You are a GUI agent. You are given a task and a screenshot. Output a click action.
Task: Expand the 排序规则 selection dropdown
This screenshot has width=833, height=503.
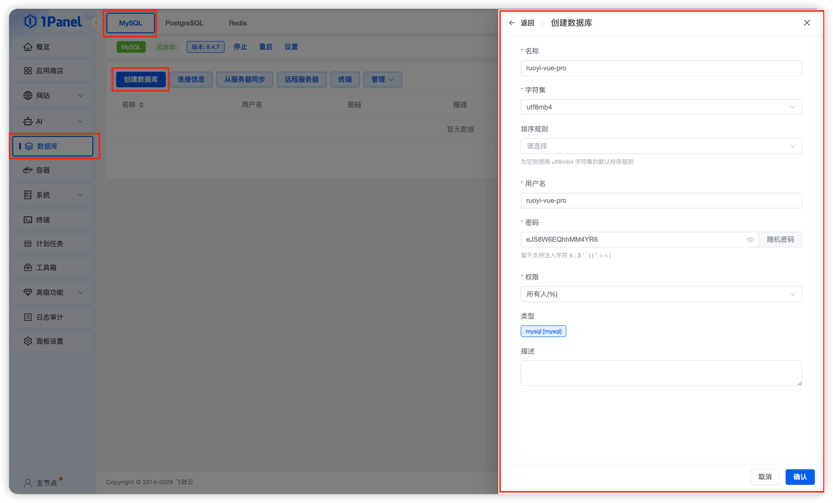pyautogui.click(x=660, y=146)
